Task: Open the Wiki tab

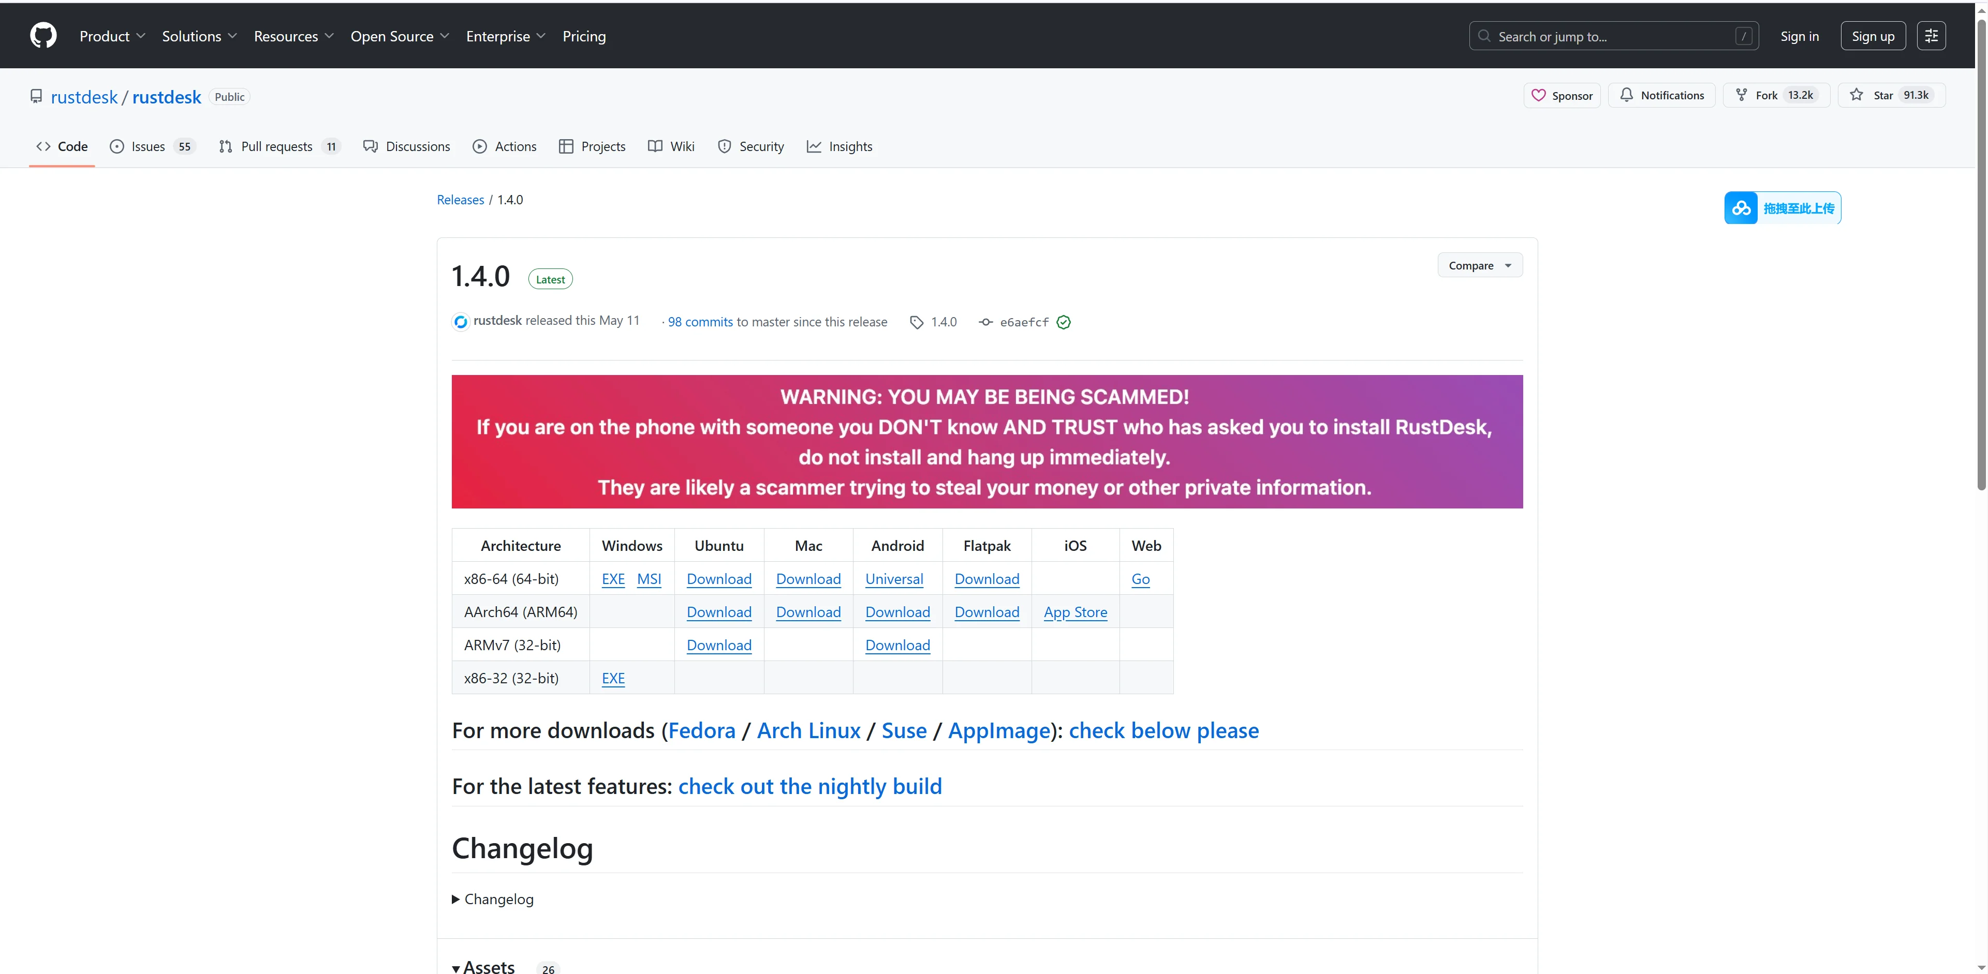Action: click(671, 146)
